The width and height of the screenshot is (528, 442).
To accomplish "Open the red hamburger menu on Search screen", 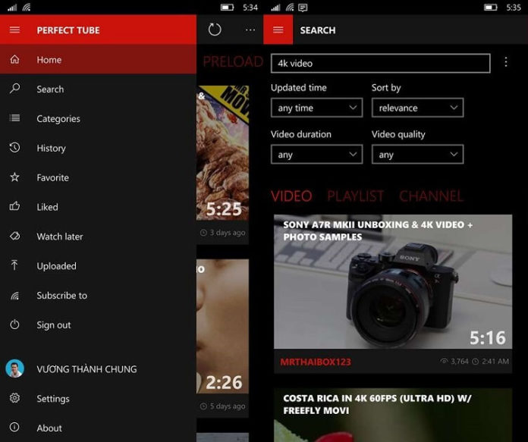I will tap(278, 30).
